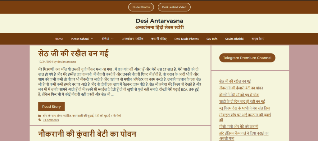The height and width of the screenshot is (141, 318).
Task: Click the 10/24/2024 post date
Action: pos(45,62)
